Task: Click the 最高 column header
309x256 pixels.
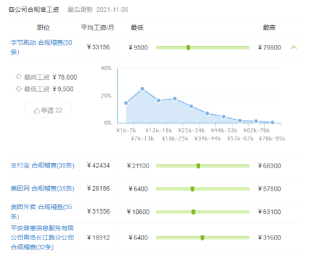Action: pos(269,28)
